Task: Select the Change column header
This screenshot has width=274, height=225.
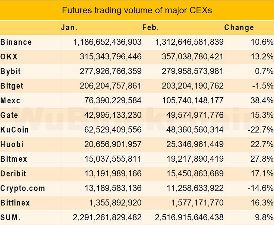Action: click(239, 28)
